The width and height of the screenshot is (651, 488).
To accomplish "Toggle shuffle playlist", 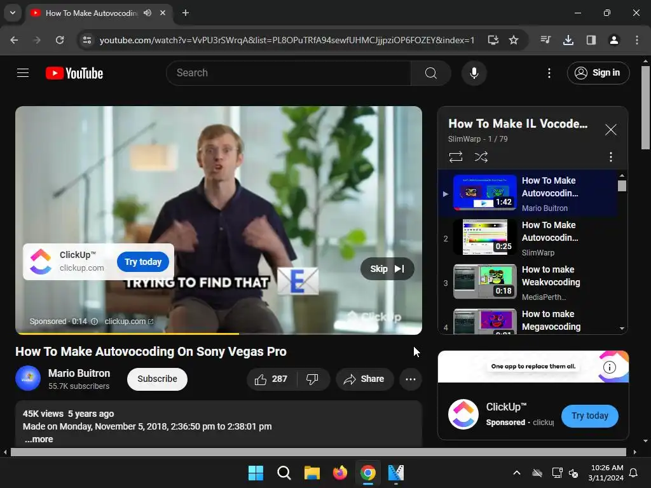I will [481, 157].
